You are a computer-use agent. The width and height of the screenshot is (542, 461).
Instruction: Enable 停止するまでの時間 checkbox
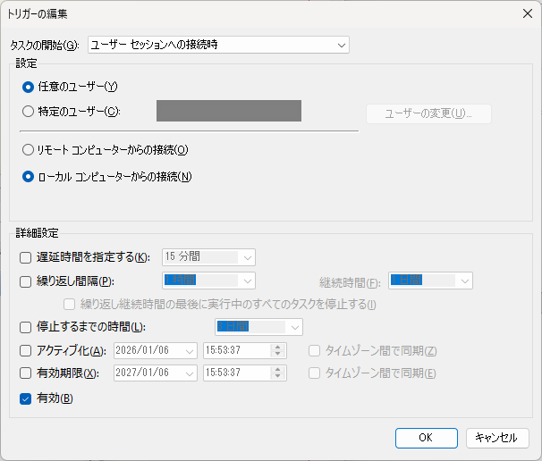(x=26, y=327)
